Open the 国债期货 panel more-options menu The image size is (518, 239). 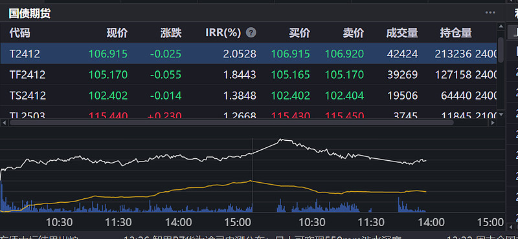coord(490,12)
